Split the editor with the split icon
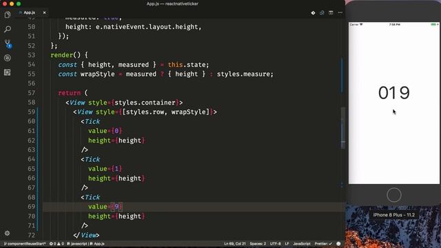The image size is (441, 248). pyautogui.click(x=331, y=12)
